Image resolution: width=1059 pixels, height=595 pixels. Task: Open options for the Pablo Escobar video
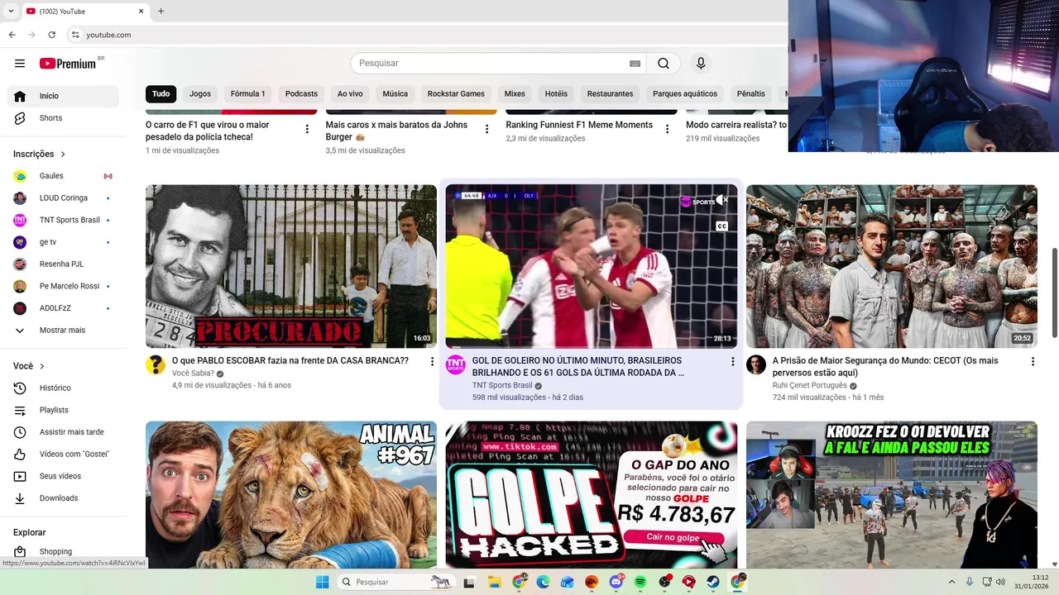click(x=432, y=362)
